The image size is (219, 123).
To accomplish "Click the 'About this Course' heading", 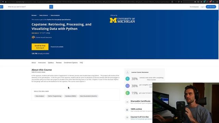I will coord(42,70).
